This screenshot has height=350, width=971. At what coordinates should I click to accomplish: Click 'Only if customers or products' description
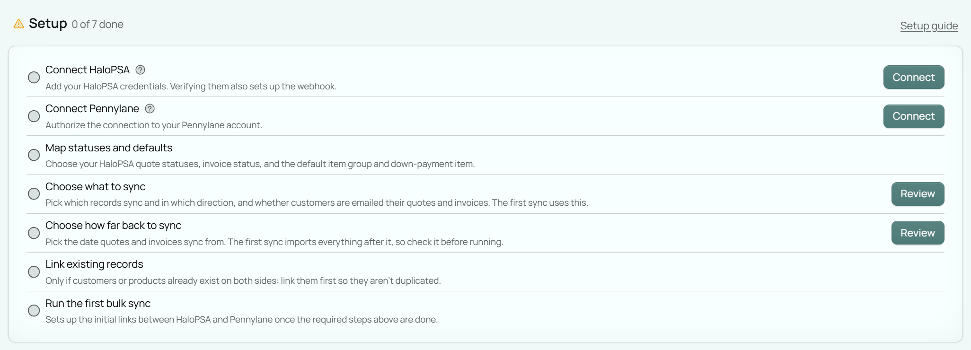click(x=243, y=280)
